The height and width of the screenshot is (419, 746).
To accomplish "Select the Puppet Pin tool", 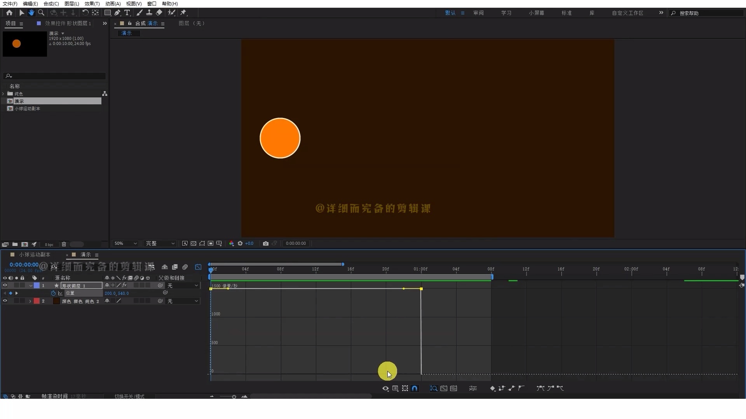I will point(183,13).
